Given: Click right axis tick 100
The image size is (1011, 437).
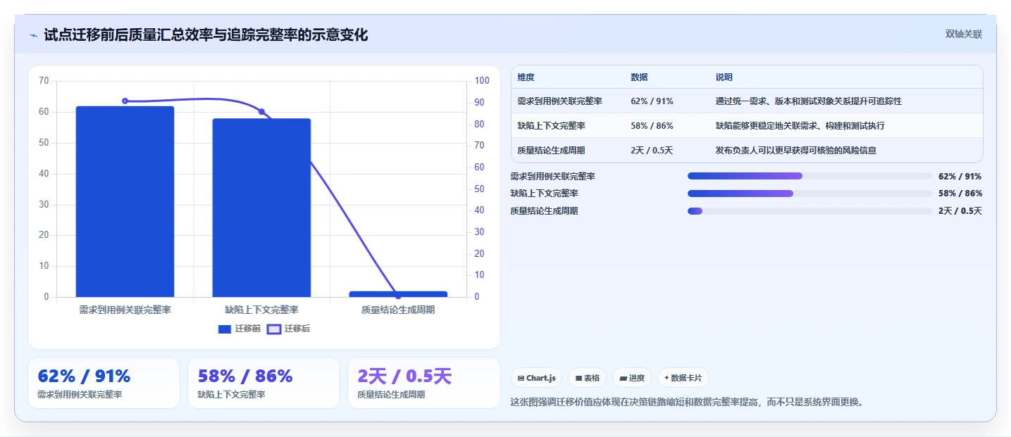Looking at the screenshot, I should (x=482, y=81).
